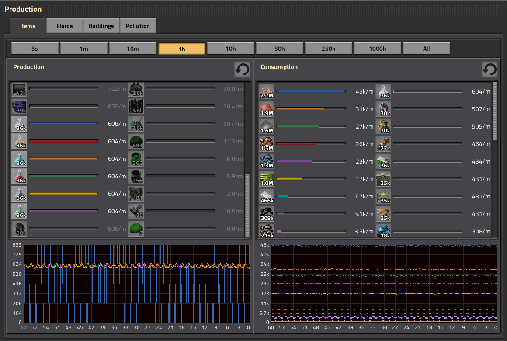Show All-time statistics

pyautogui.click(x=427, y=49)
